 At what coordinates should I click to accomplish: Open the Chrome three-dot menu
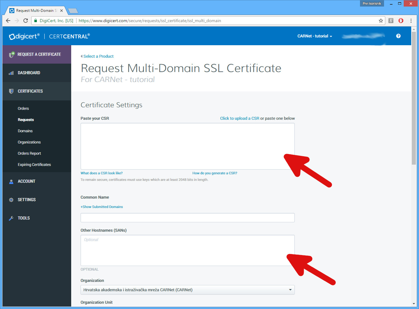click(411, 21)
